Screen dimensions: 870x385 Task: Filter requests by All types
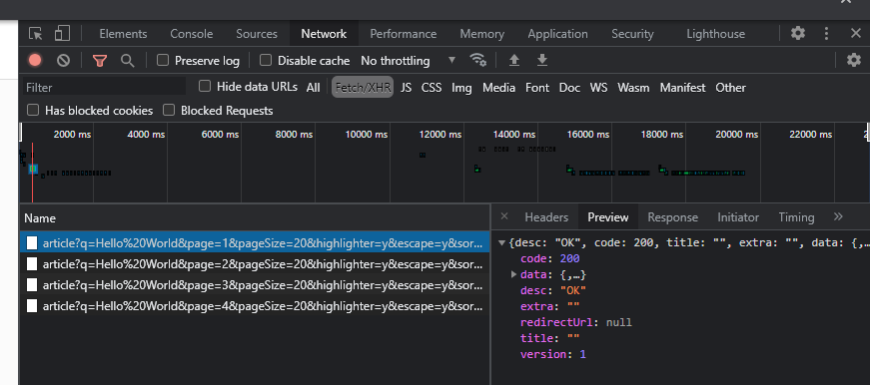(x=313, y=88)
